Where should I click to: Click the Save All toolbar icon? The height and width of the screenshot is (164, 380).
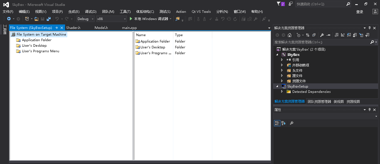click(x=49, y=19)
